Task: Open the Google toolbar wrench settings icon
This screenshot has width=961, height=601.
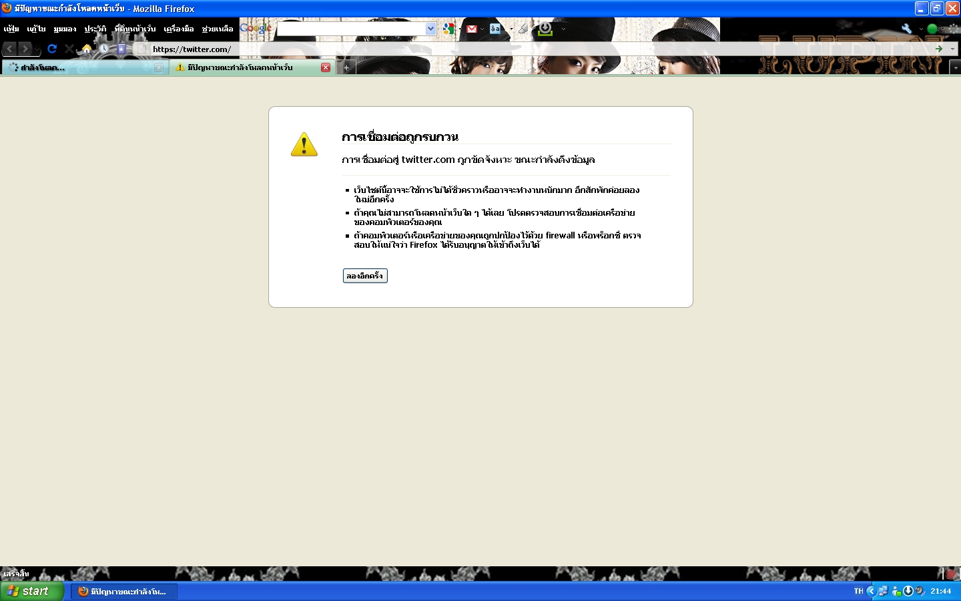Action: (x=906, y=29)
